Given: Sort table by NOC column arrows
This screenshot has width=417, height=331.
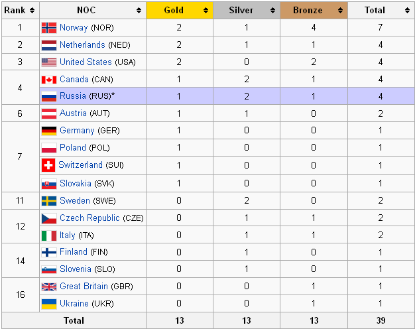Looking at the screenshot, I should [139, 11].
